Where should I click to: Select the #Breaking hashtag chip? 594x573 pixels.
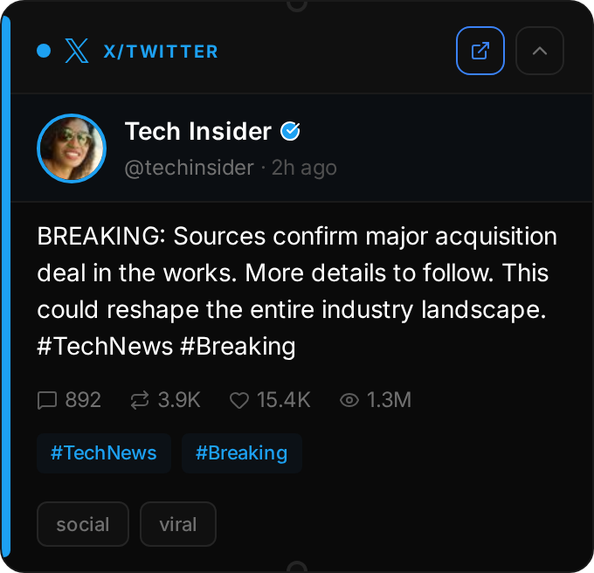[x=242, y=453]
